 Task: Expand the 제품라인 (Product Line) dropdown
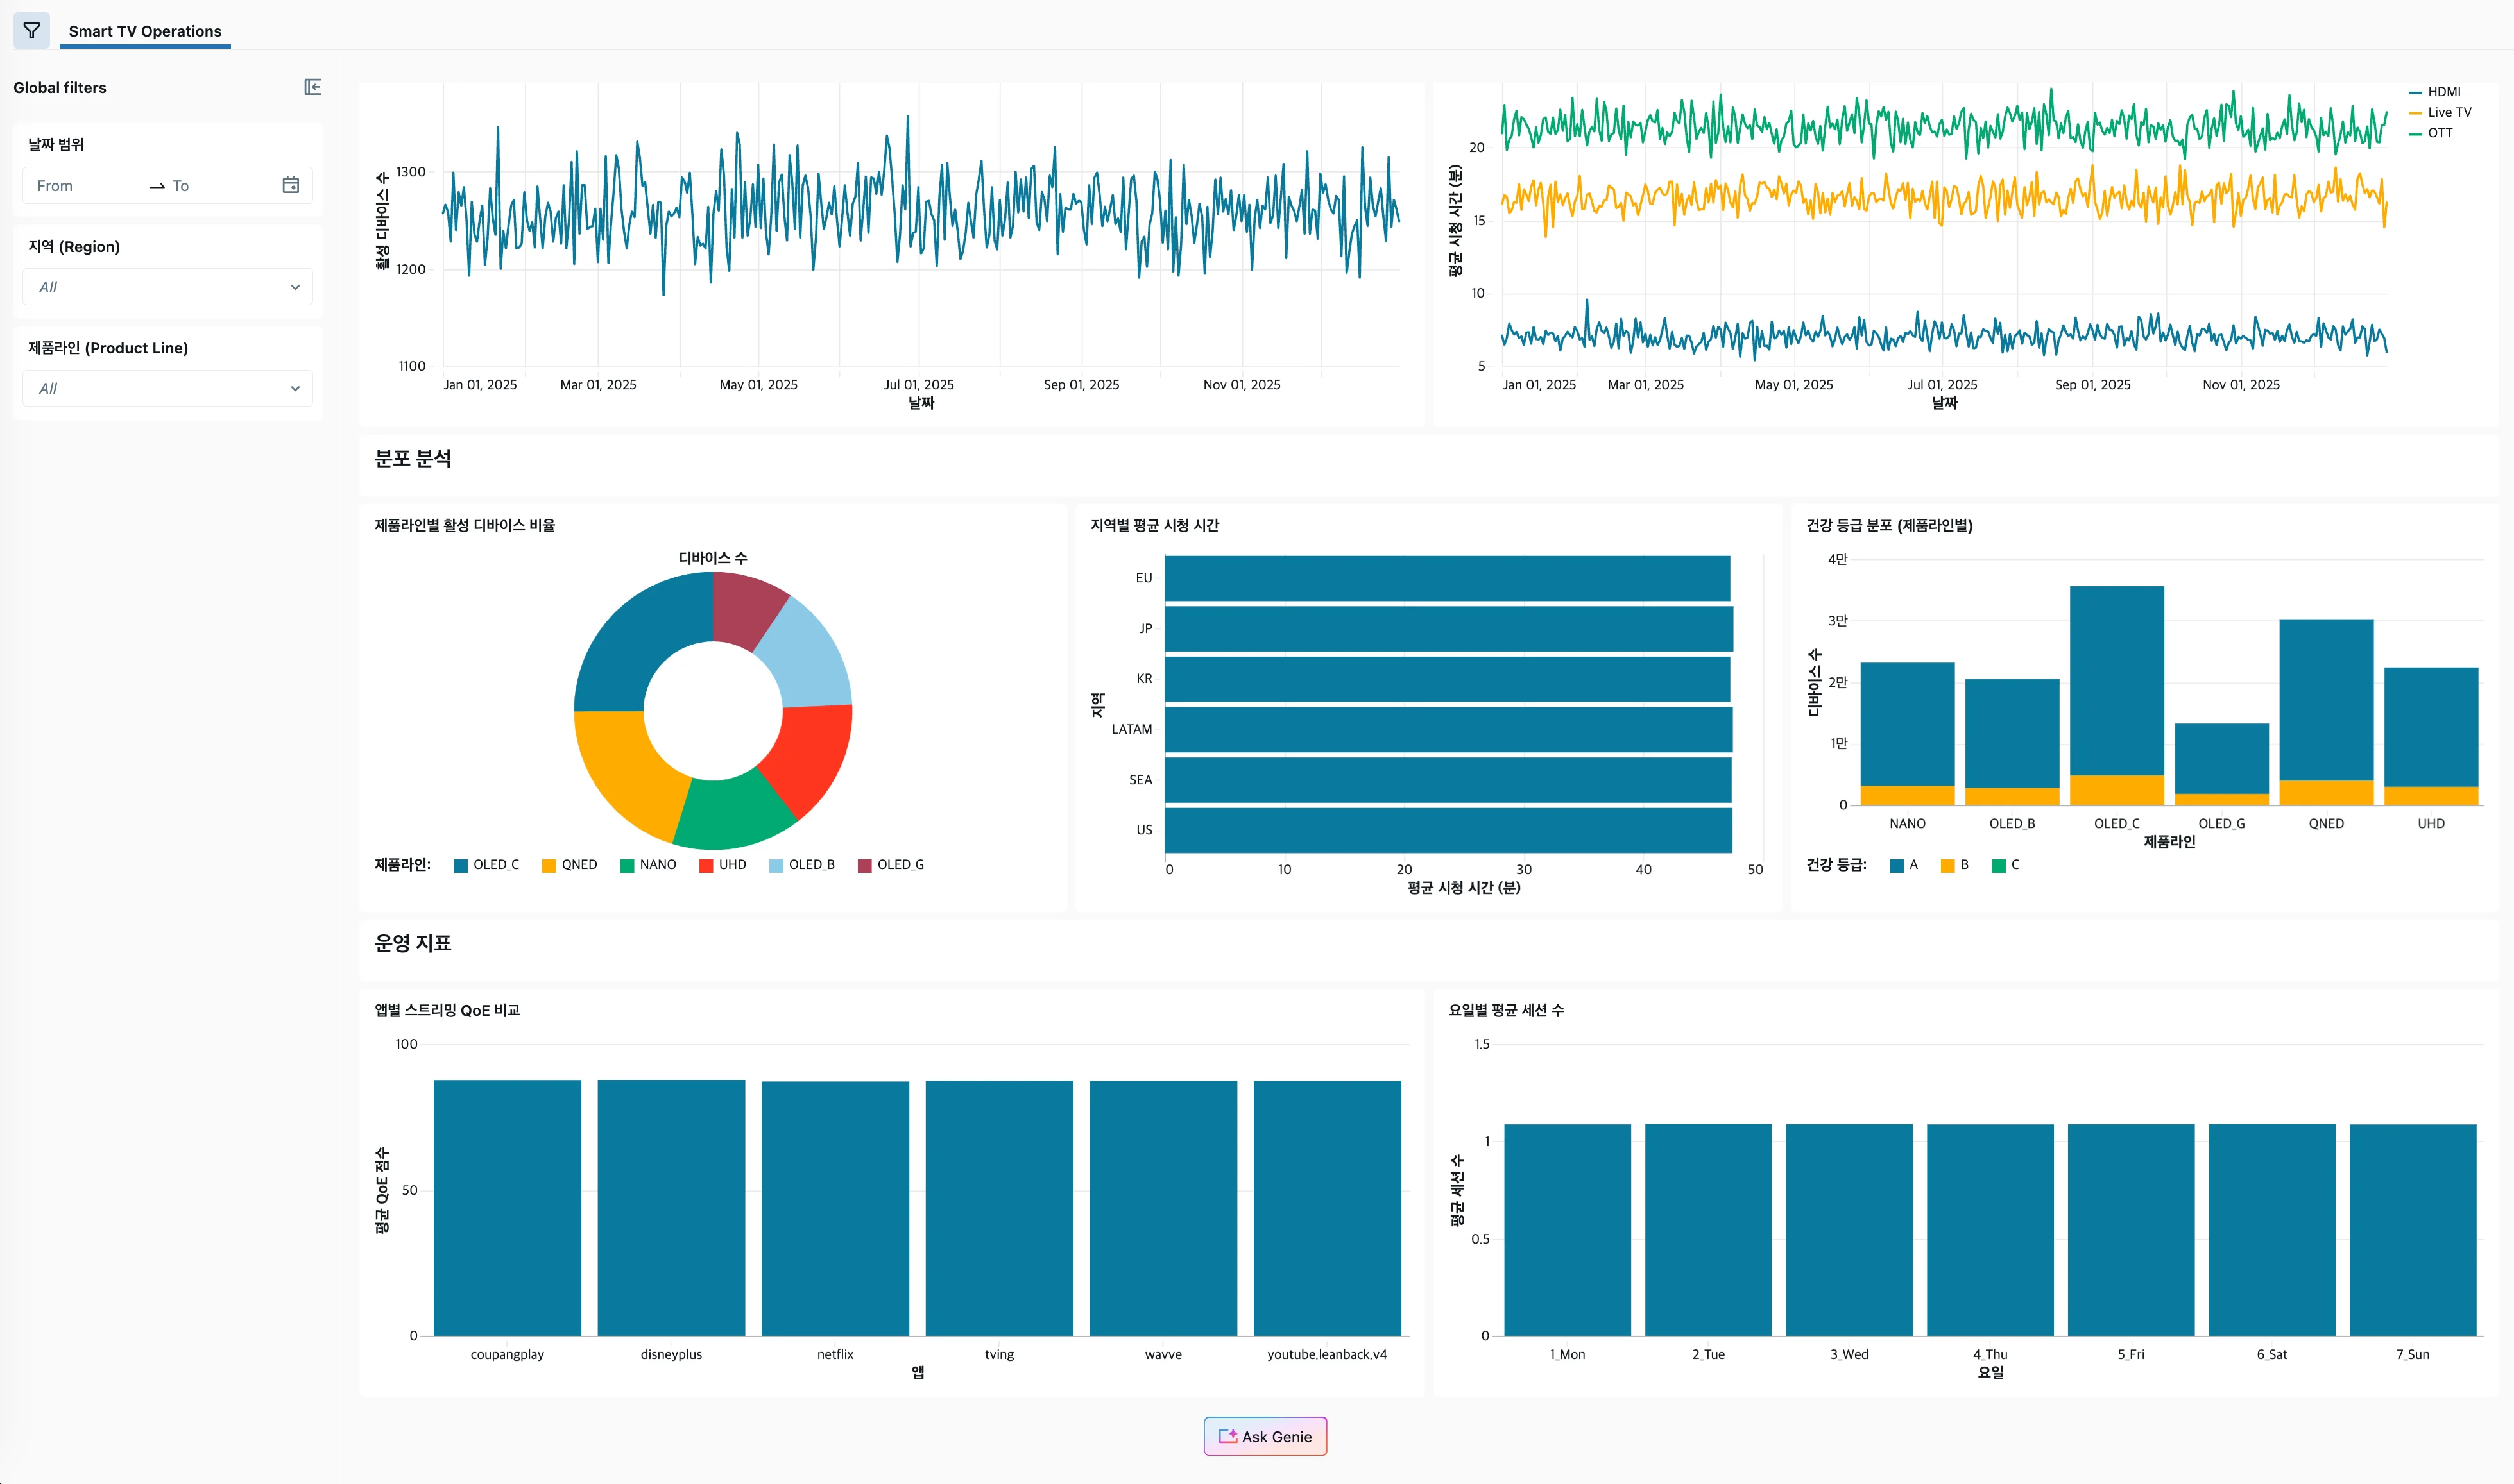167,388
